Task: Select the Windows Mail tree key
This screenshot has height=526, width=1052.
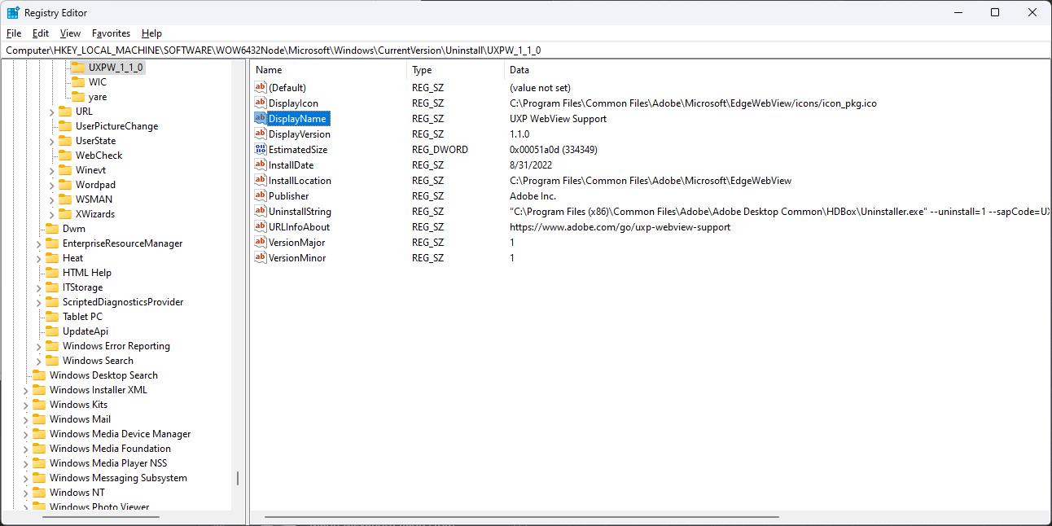Action: coord(80,419)
